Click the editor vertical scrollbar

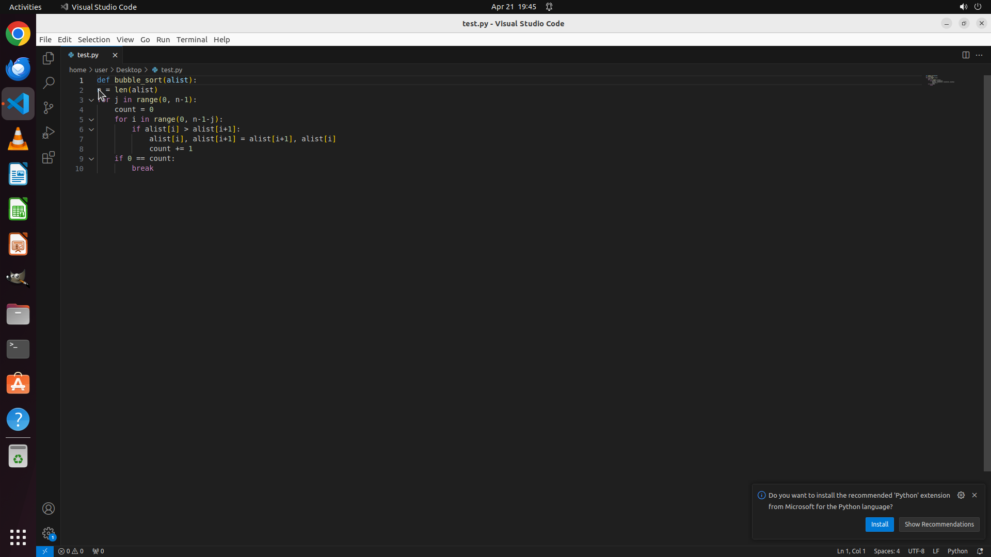[987, 273]
